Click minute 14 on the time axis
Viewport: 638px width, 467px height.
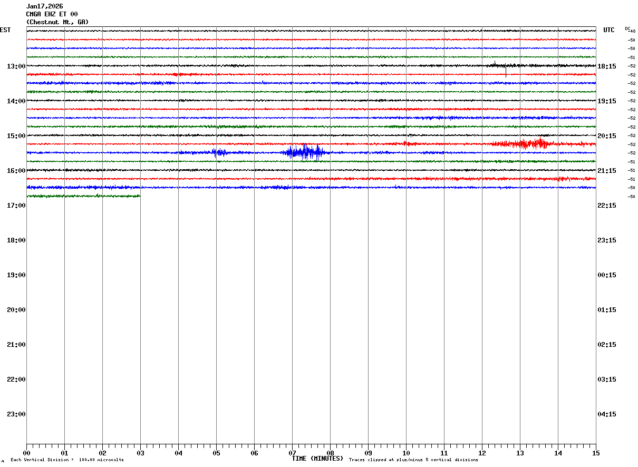(558, 453)
